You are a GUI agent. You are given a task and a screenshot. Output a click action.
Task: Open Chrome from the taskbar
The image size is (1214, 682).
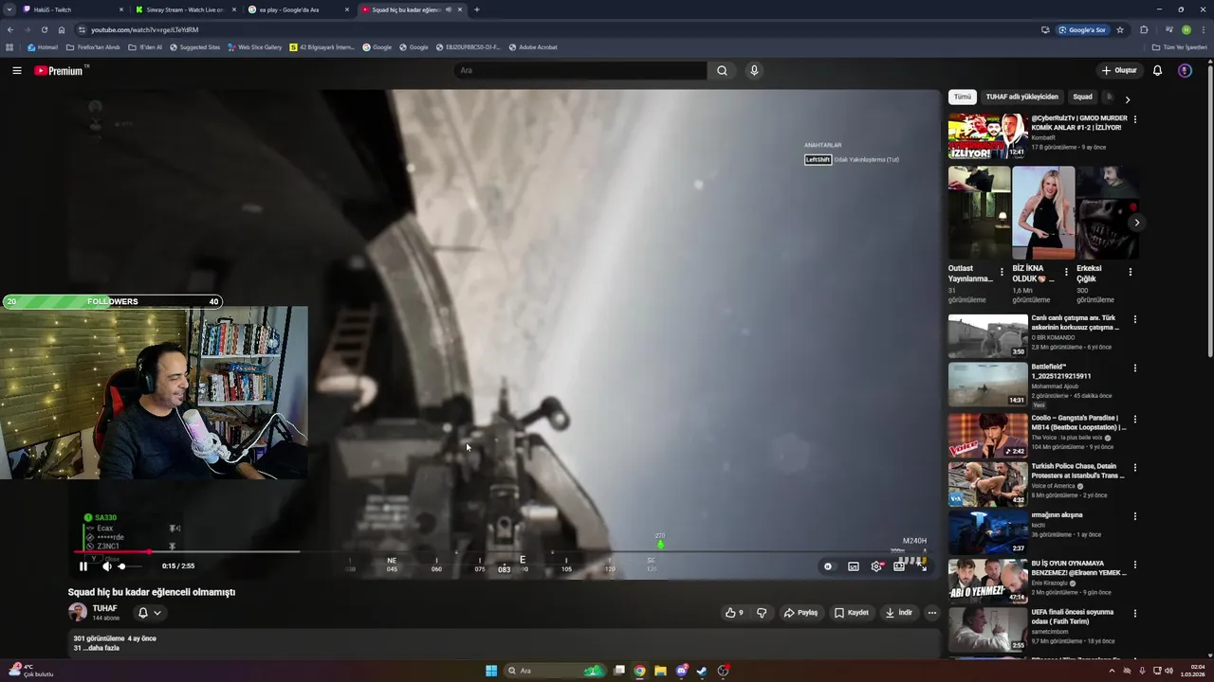click(639, 671)
